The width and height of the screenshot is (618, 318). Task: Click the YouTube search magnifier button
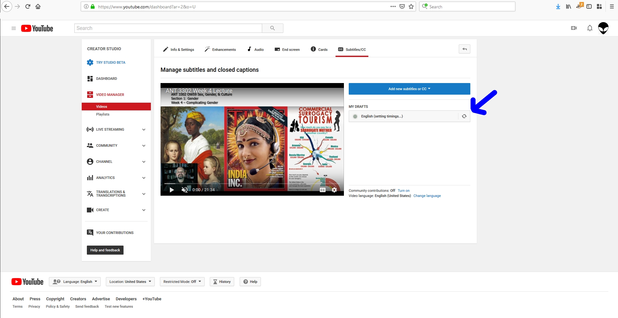click(272, 28)
